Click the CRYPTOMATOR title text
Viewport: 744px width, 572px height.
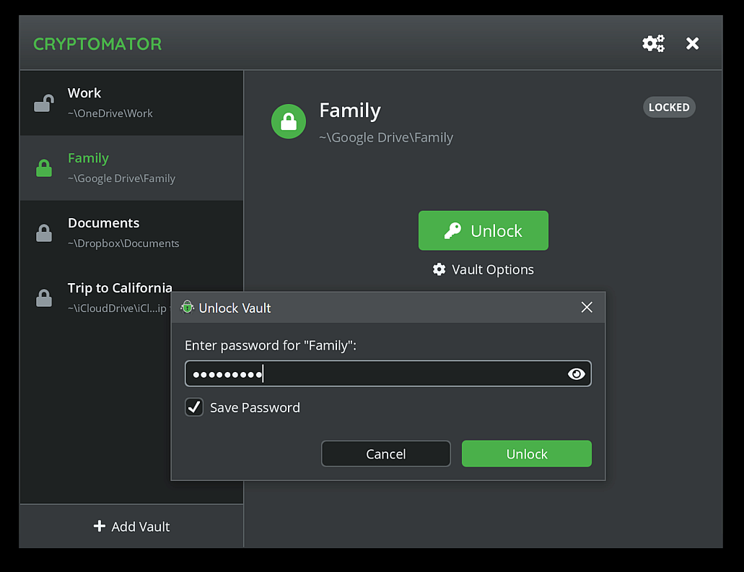coord(97,44)
